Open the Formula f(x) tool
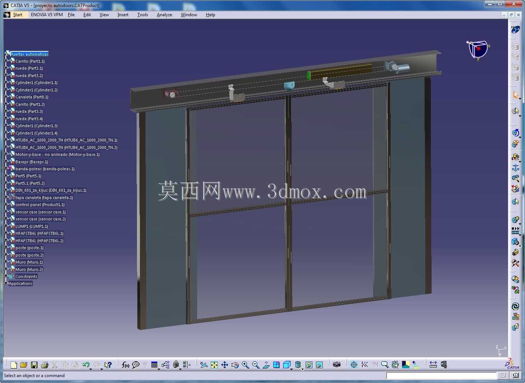Viewport: 525px width, 383px height. click(126, 365)
